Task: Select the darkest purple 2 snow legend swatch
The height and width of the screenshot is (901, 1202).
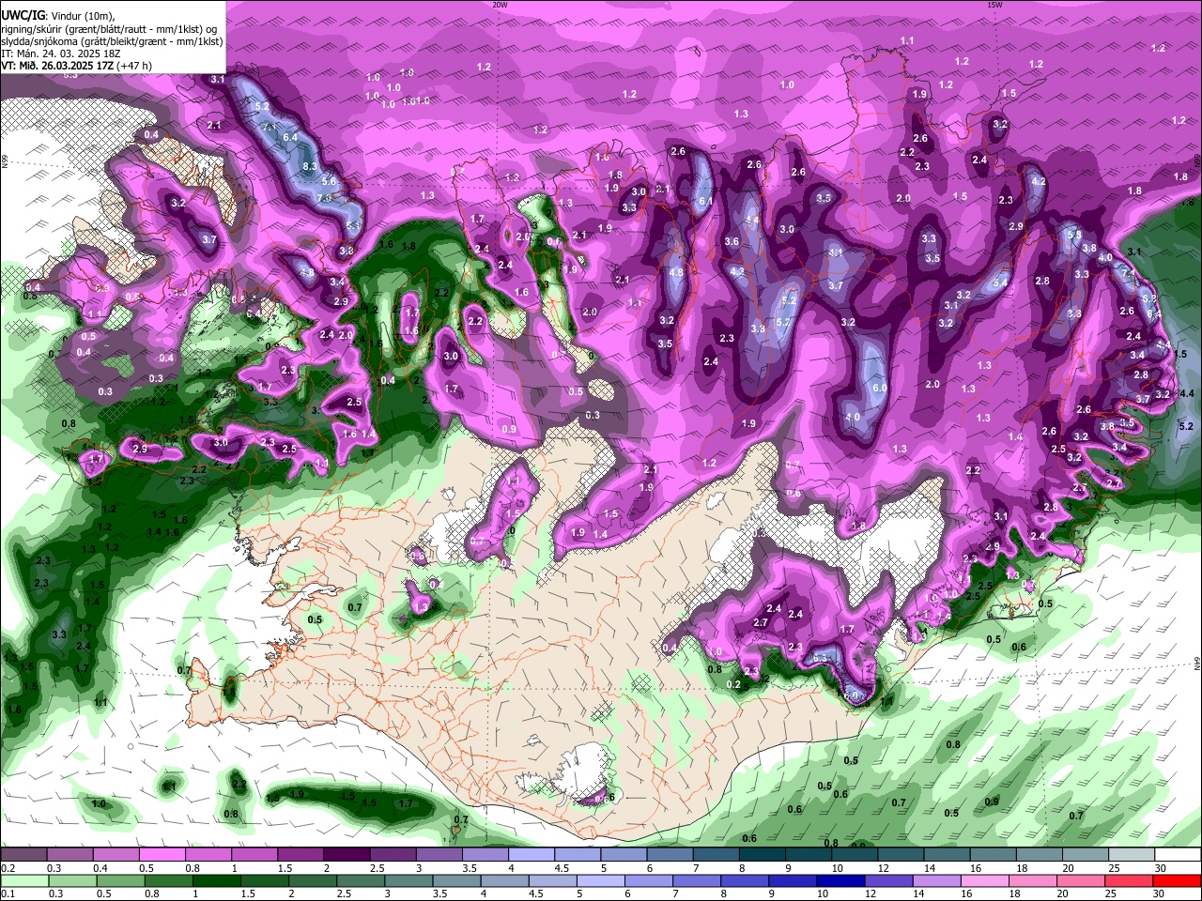Action: 347,854
